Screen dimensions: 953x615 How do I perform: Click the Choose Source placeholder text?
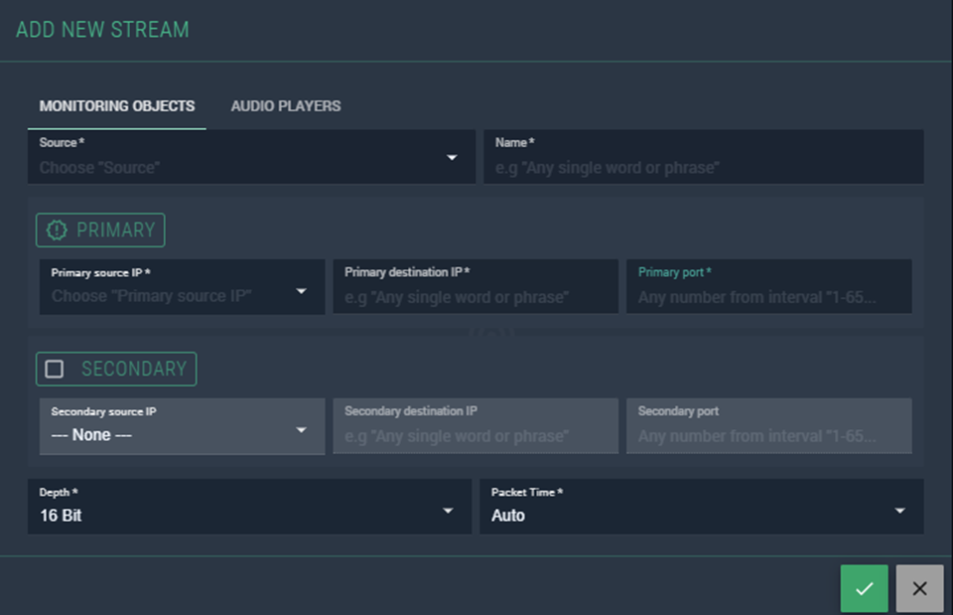[99, 168]
